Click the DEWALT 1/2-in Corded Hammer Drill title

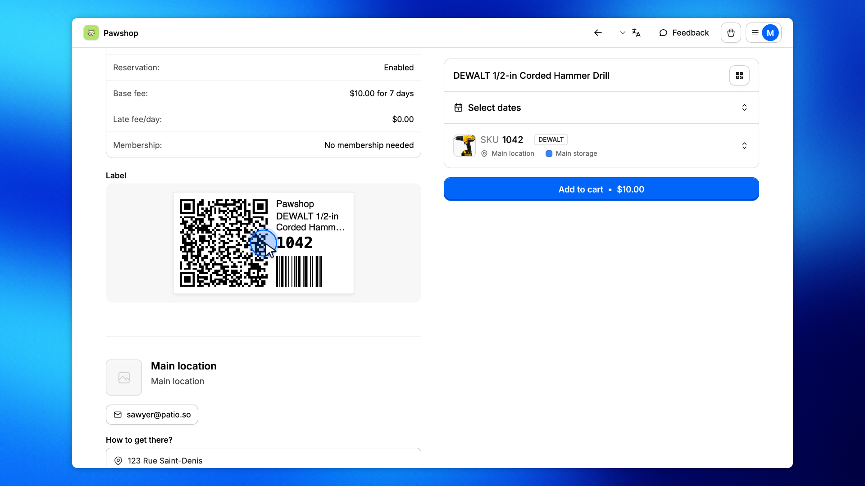[531, 76]
